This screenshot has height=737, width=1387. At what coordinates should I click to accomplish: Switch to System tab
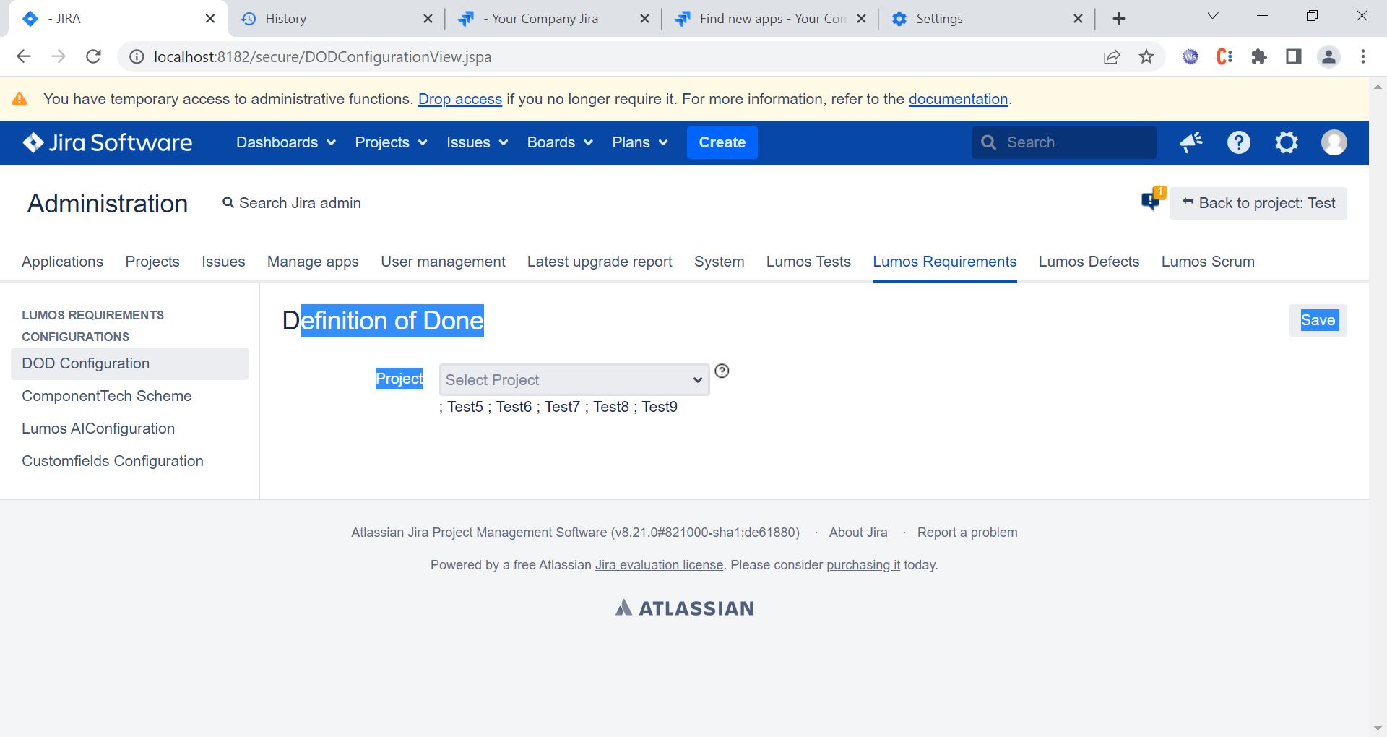pyautogui.click(x=719, y=262)
